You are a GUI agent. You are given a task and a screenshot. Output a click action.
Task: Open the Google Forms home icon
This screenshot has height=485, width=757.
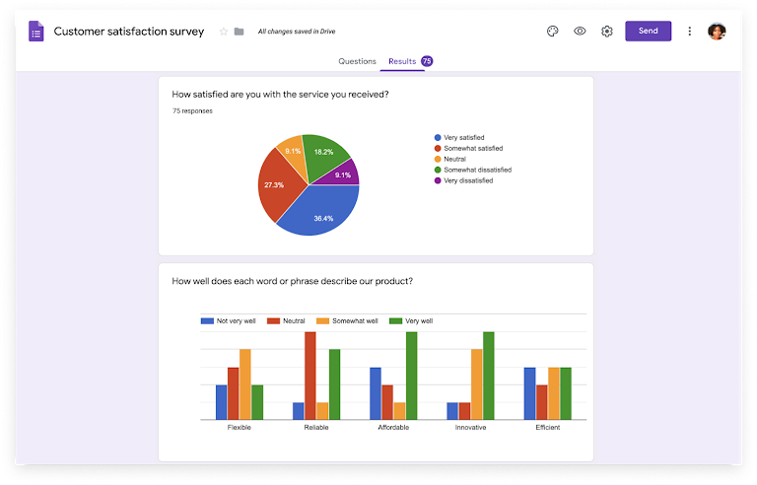click(x=35, y=31)
